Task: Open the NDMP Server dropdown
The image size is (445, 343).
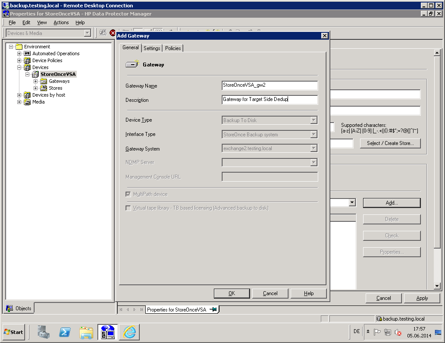Action: point(313,162)
